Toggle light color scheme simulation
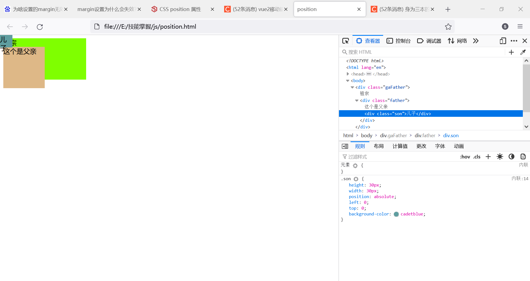 click(x=500, y=156)
